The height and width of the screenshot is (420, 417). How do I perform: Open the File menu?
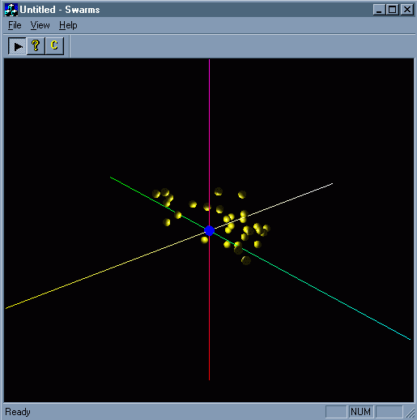point(15,25)
